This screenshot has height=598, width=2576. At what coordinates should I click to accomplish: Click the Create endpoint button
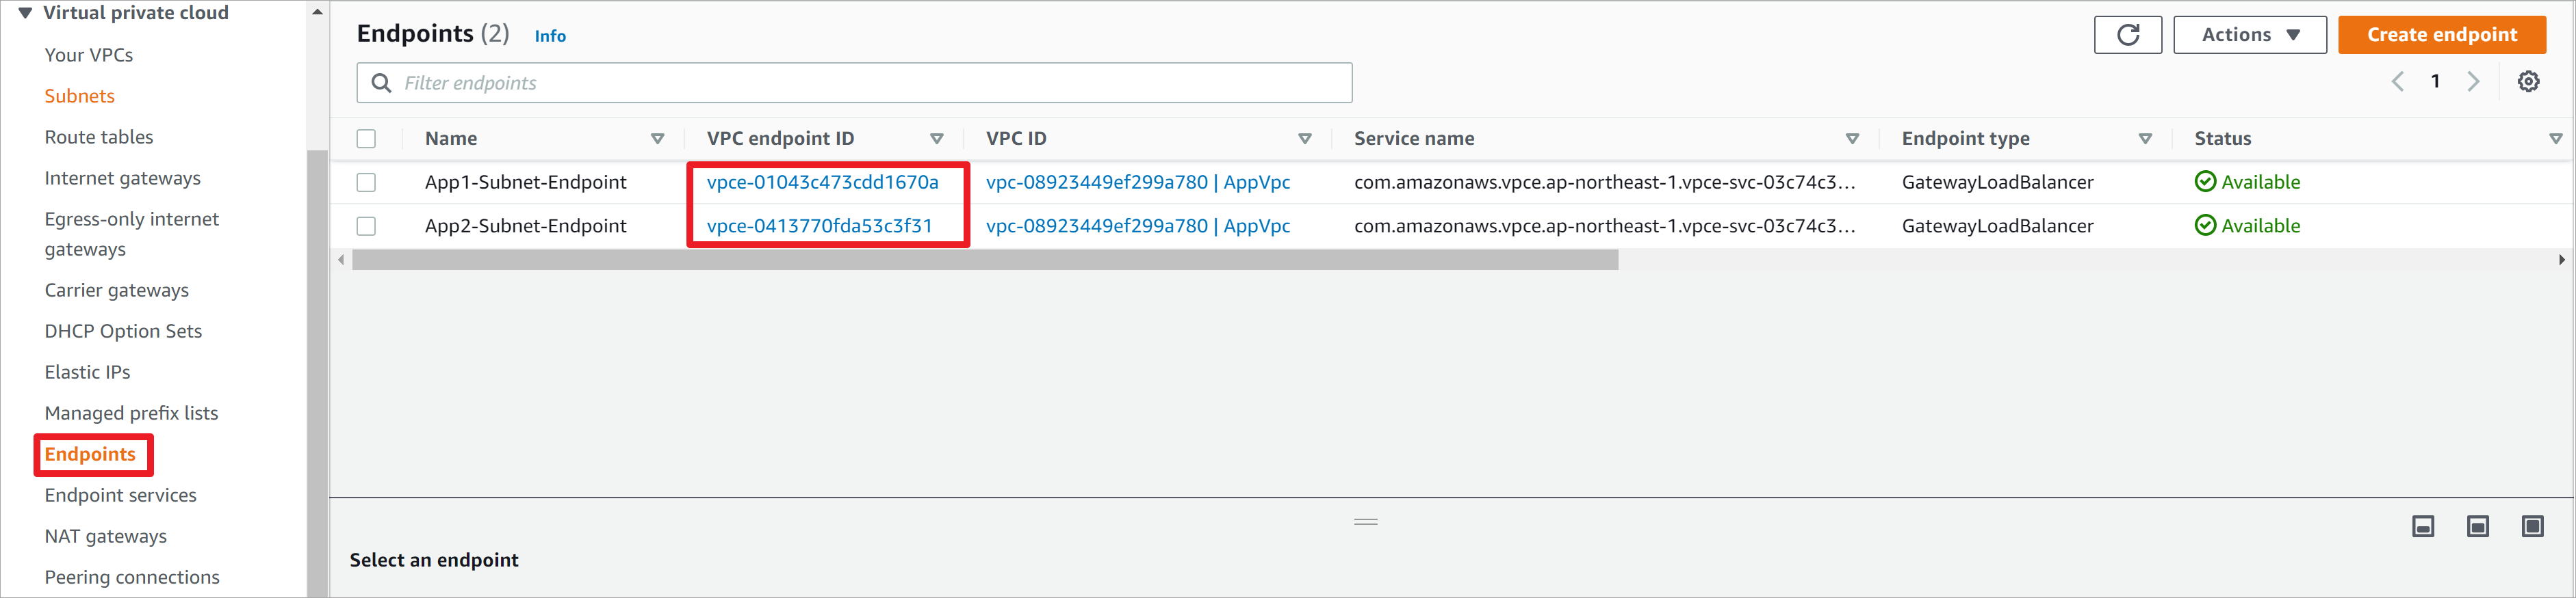click(x=2442, y=35)
